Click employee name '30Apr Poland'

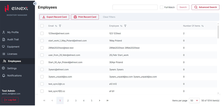point(116,62)
